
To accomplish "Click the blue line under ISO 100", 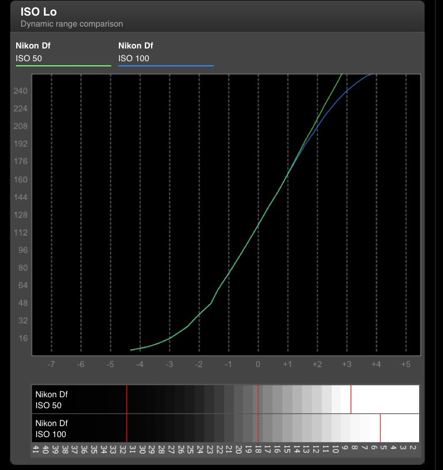I will pyautogui.click(x=166, y=66).
